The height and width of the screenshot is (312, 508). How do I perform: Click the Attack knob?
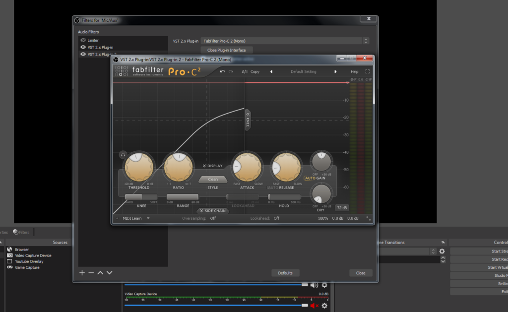point(247,167)
